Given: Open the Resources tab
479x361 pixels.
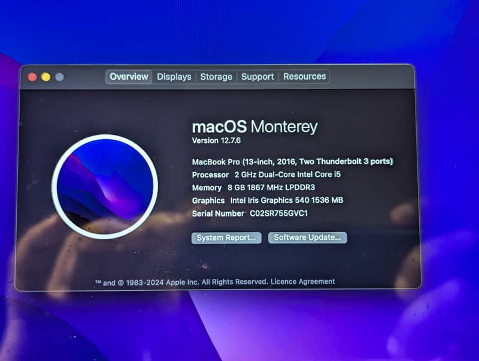Looking at the screenshot, I should coord(305,77).
